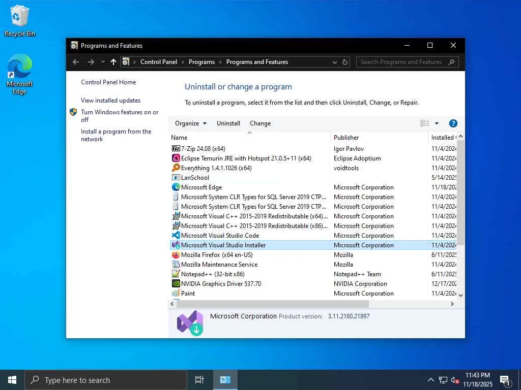
Task: Refresh the Programs and Features list
Action: click(345, 62)
